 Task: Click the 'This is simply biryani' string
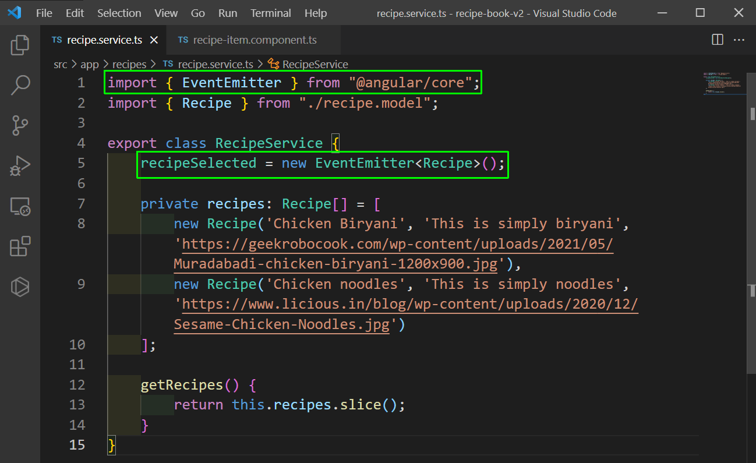point(522,224)
